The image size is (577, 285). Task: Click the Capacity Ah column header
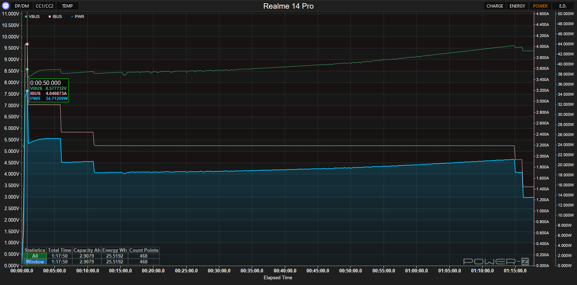87,250
